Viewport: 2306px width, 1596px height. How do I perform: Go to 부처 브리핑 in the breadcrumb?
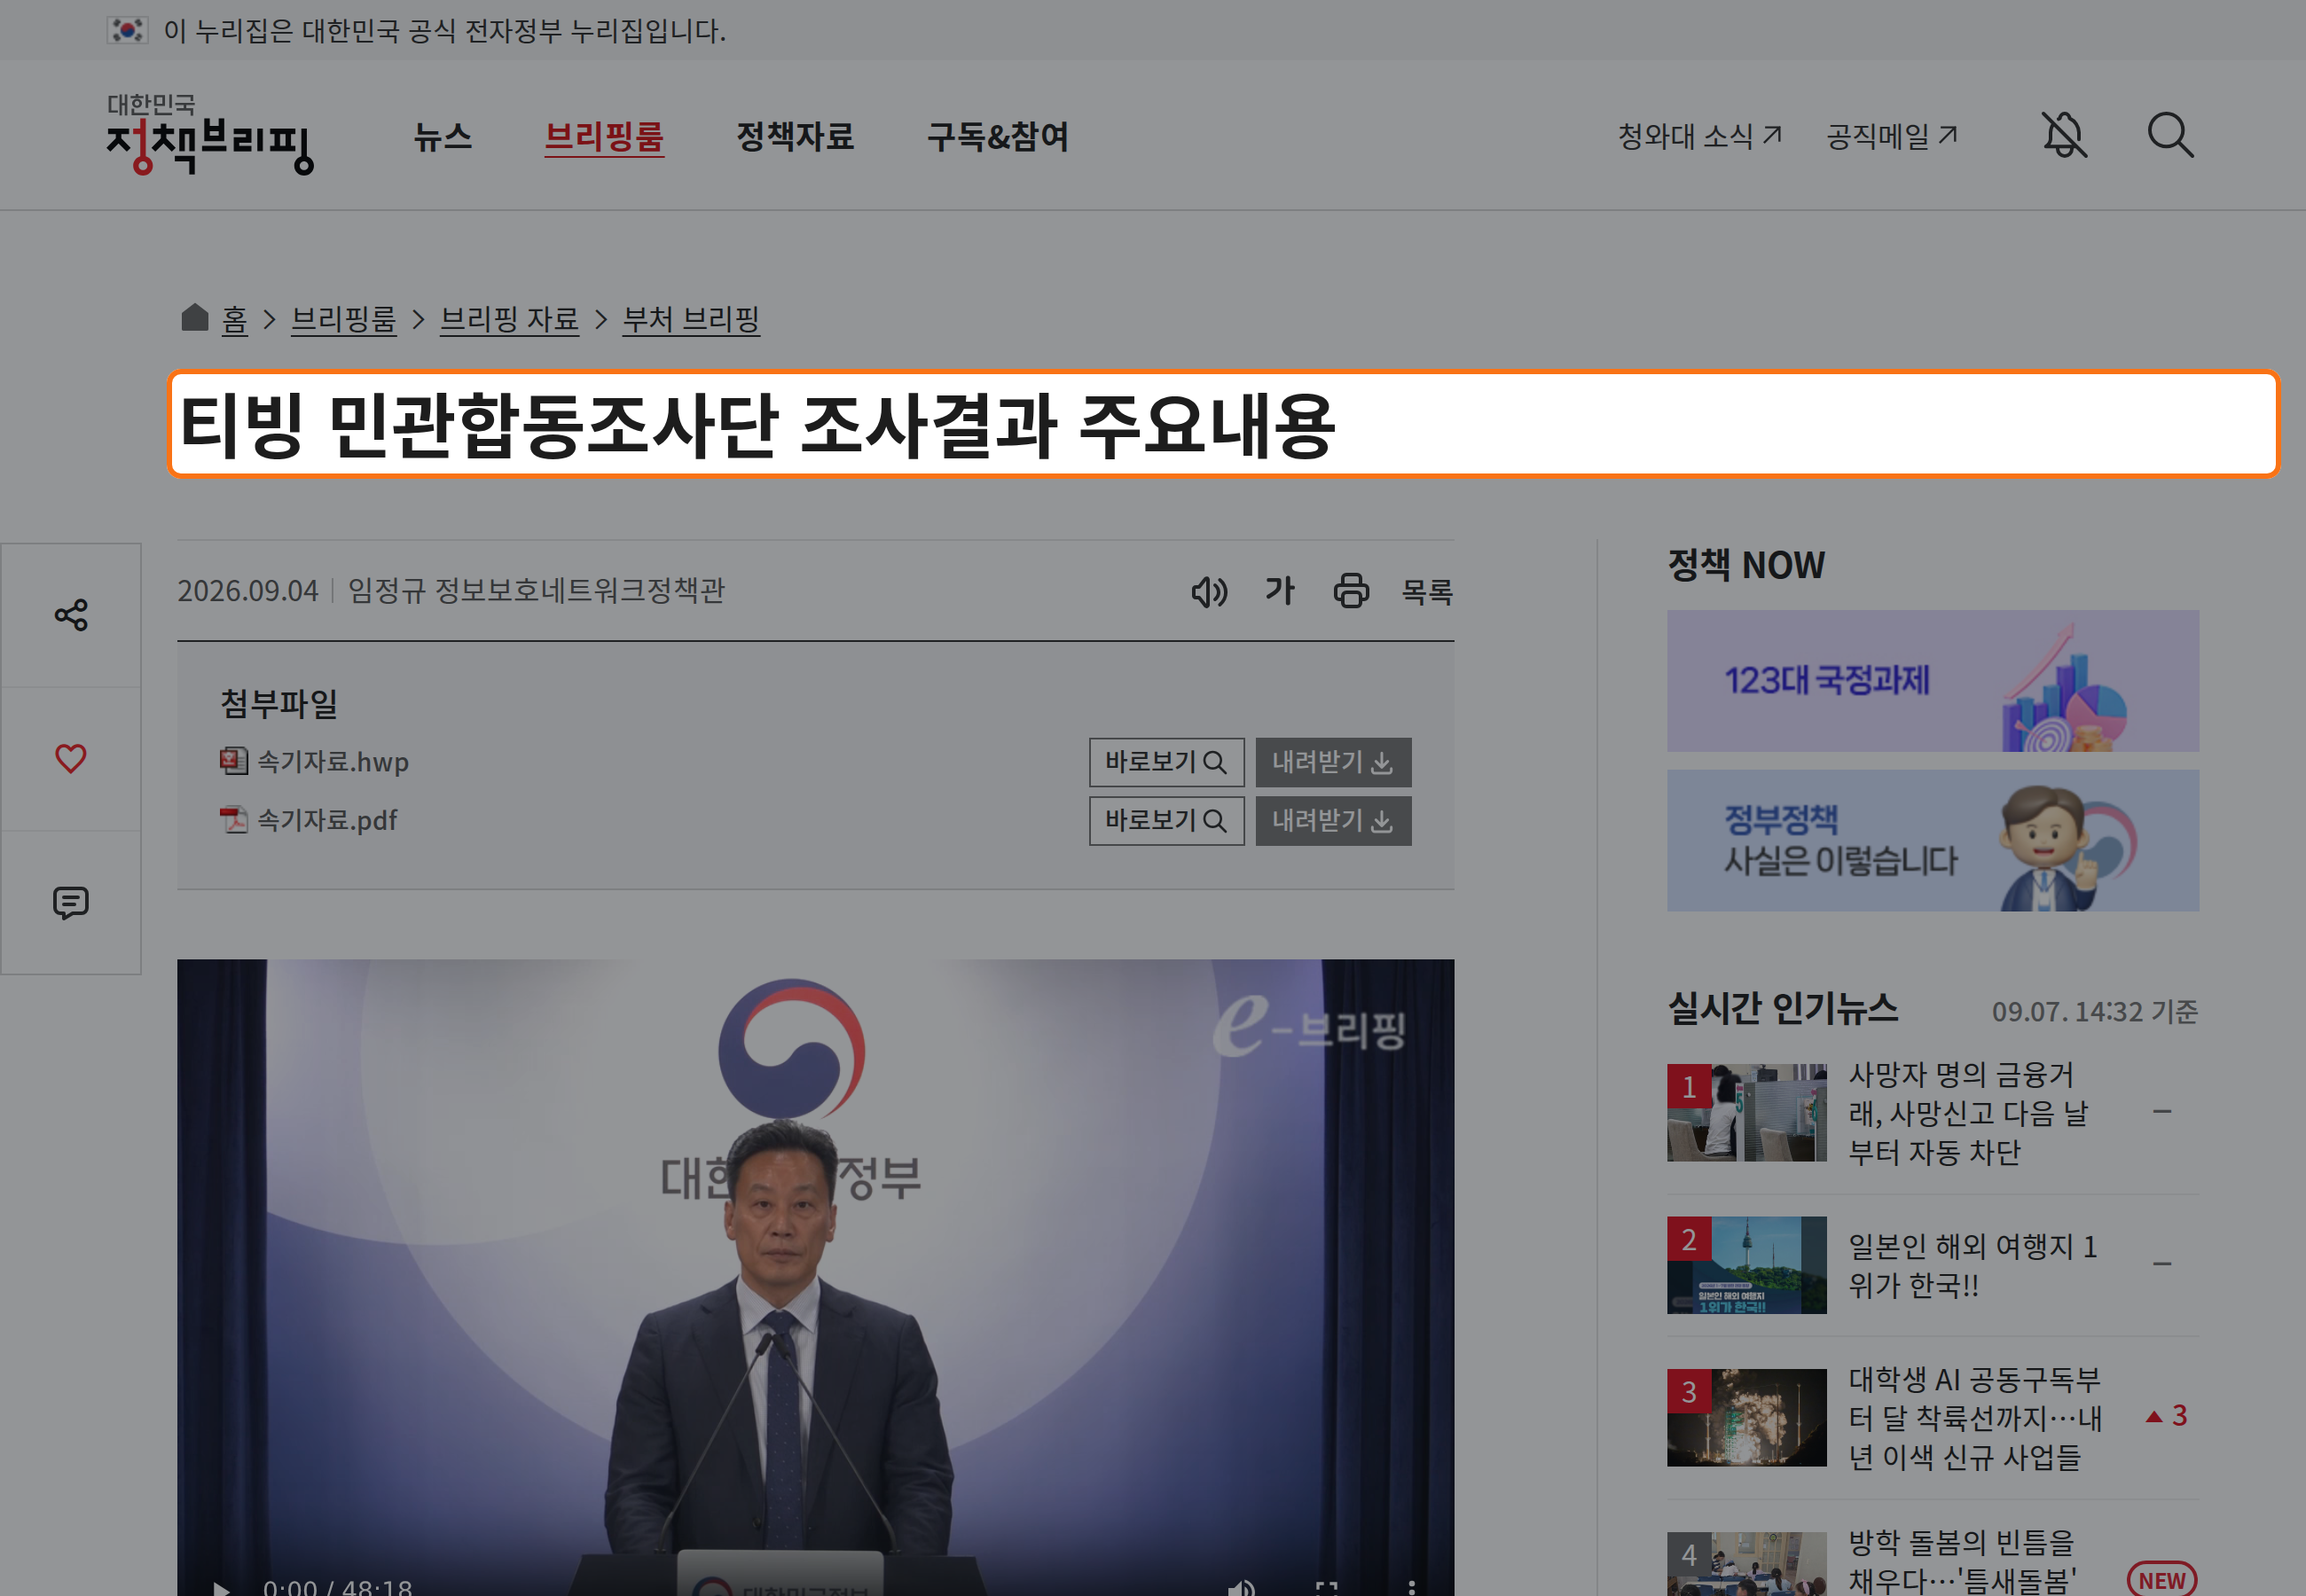pos(691,320)
